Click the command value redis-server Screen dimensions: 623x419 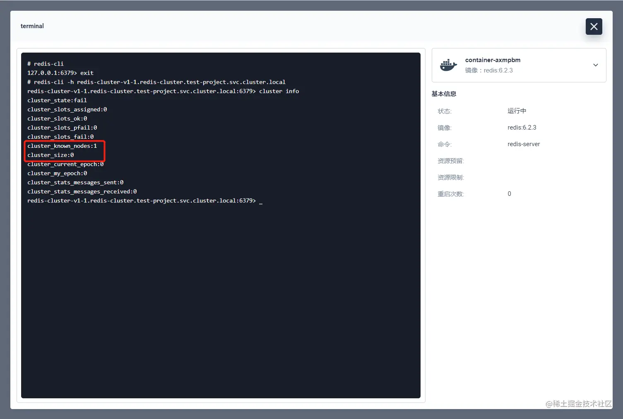pyautogui.click(x=524, y=144)
